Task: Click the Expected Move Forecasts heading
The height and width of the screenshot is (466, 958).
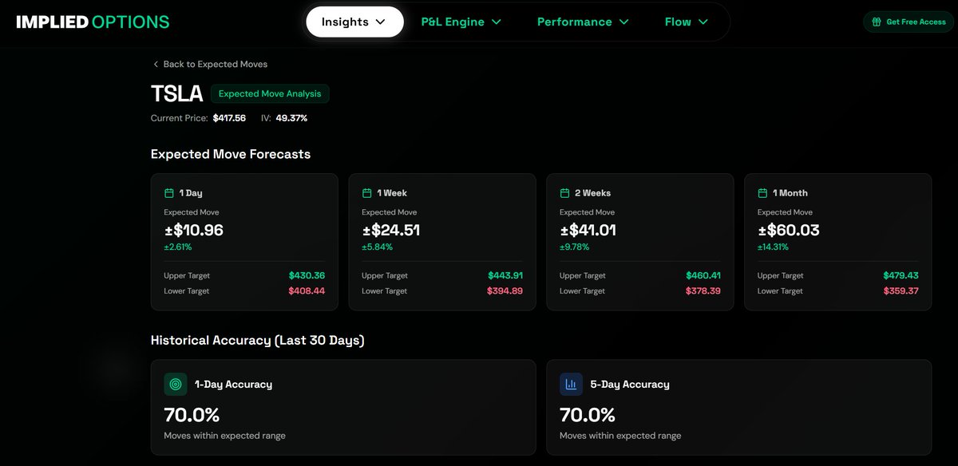Action: pos(231,154)
